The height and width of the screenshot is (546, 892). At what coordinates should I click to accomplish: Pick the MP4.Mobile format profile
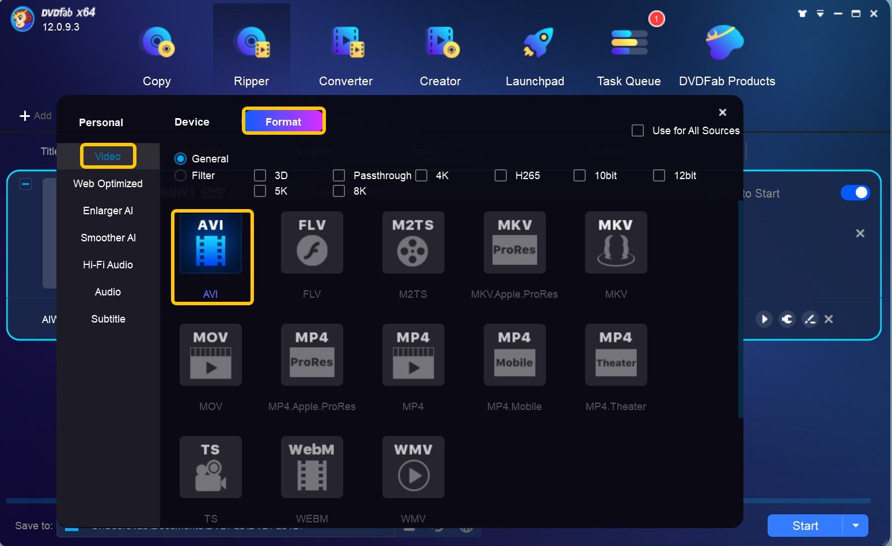[x=514, y=355]
